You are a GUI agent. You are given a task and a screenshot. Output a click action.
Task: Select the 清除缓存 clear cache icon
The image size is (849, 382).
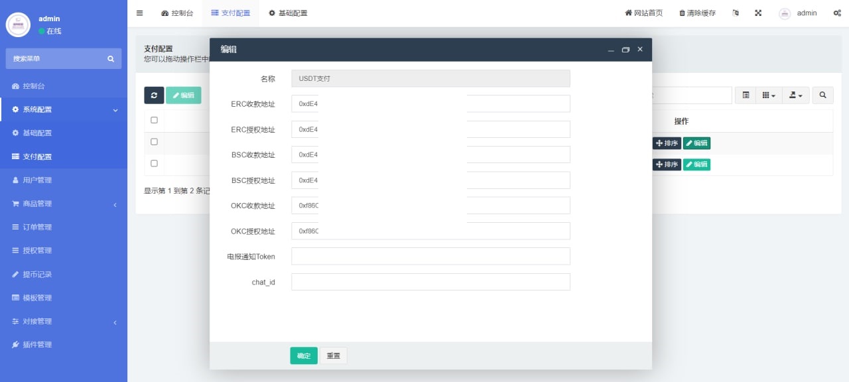(696, 13)
